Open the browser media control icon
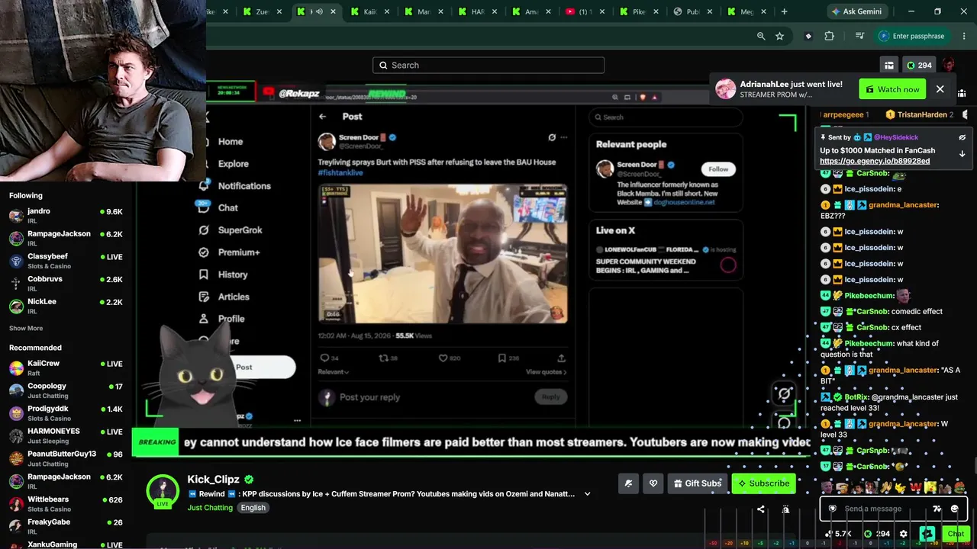This screenshot has width=977, height=549. click(x=859, y=36)
